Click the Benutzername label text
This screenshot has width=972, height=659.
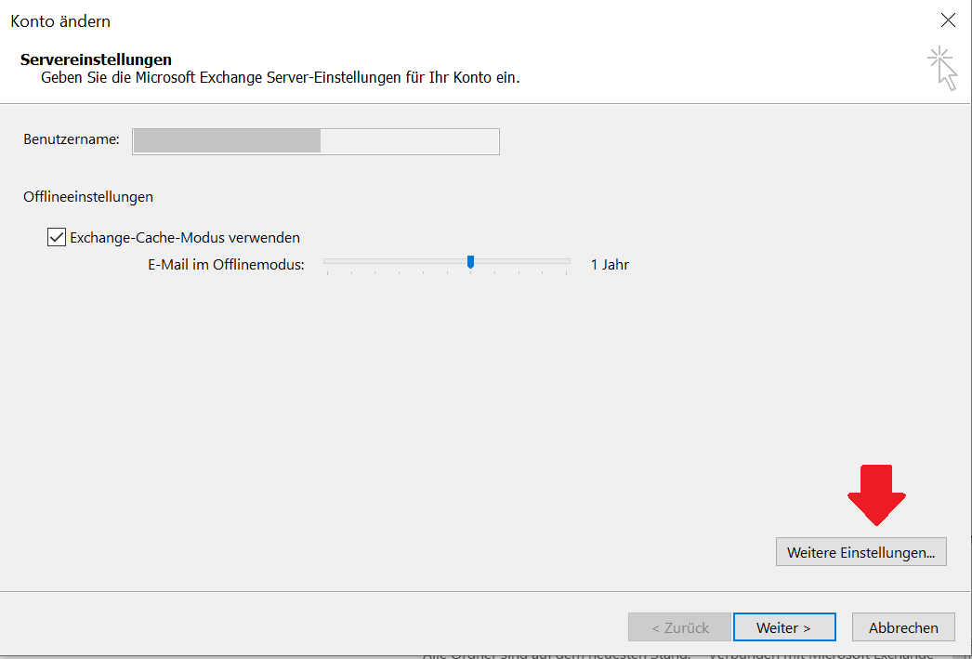tap(72, 139)
